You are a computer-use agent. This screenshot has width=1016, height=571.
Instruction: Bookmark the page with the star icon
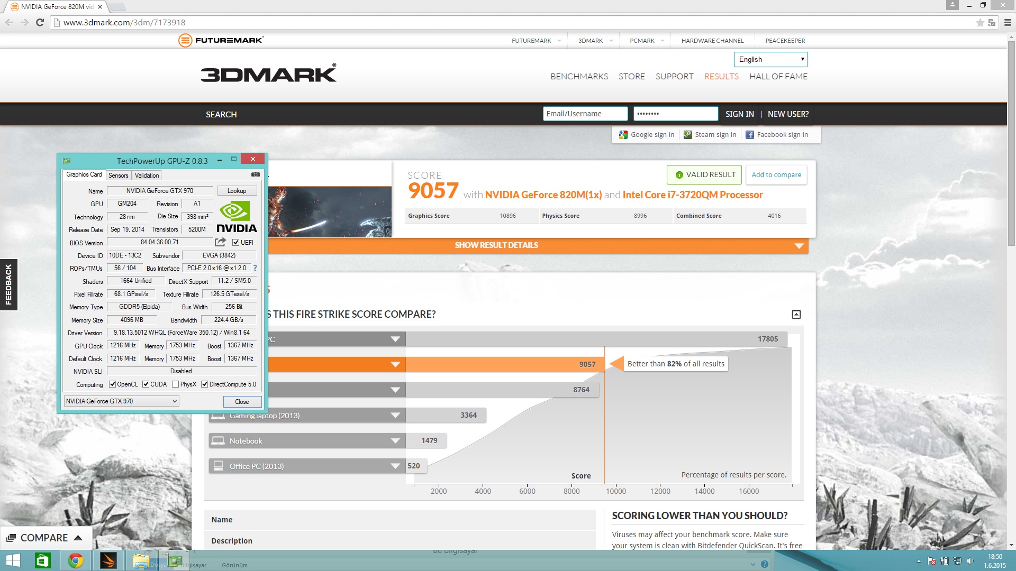click(x=980, y=23)
